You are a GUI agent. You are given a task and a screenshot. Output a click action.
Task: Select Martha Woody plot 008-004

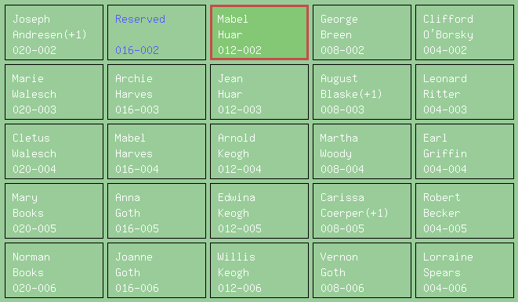pos(362,151)
